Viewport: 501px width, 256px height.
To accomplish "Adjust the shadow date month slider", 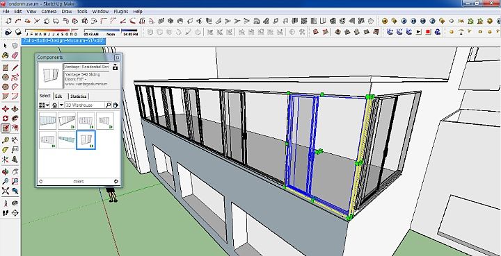I will [51, 32].
